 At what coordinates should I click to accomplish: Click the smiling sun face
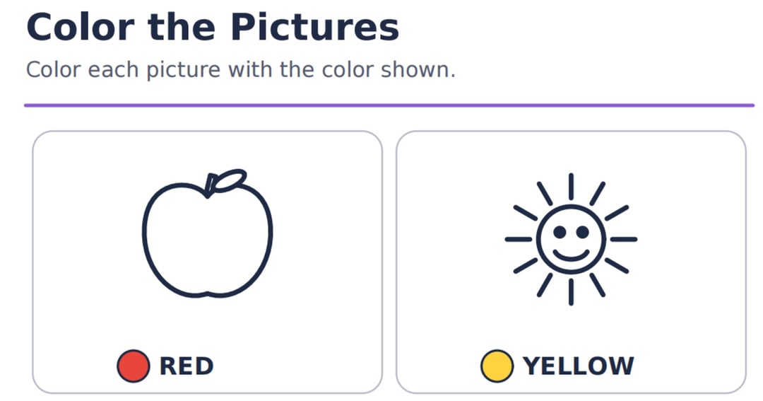571,239
